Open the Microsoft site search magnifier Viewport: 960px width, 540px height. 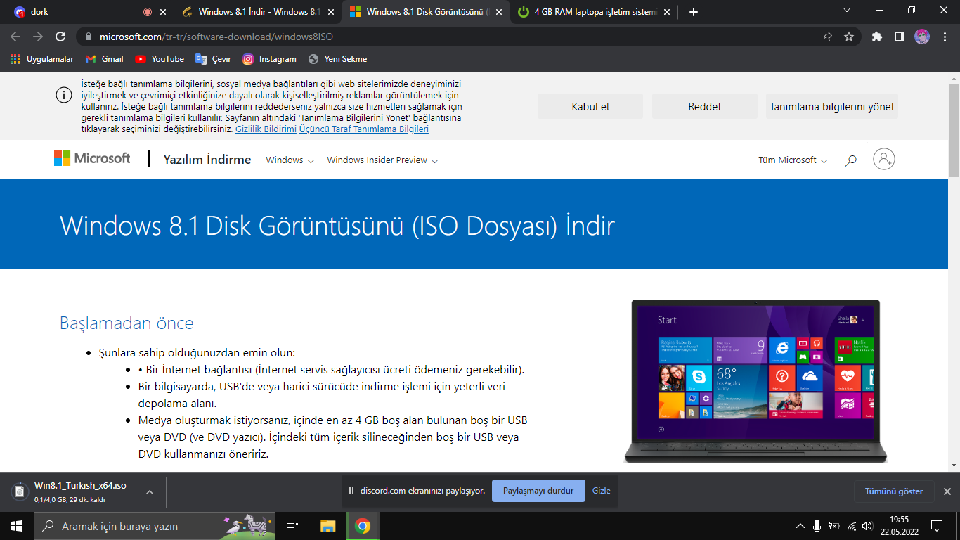(851, 160)
